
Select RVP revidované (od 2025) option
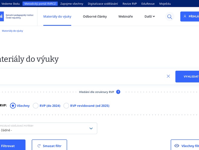coord(66,106)
